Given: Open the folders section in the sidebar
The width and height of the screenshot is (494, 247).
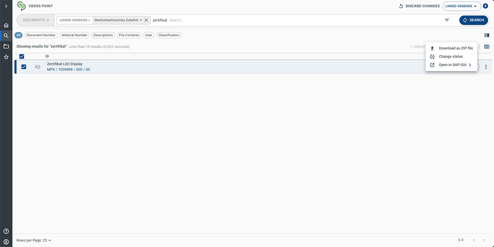Looking at the screenshot, I should (6, 46).
